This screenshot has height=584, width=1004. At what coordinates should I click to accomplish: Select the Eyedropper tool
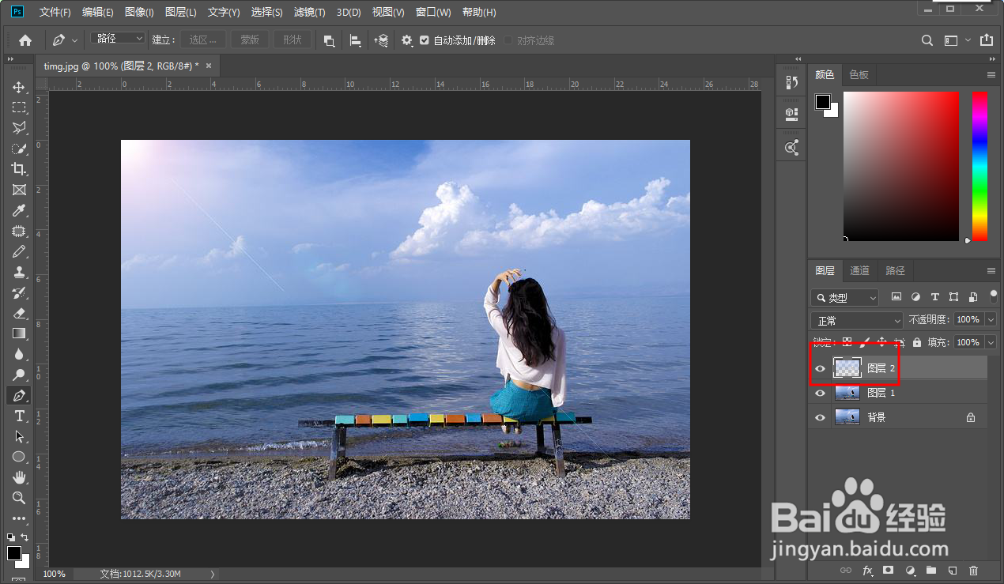click(x=19, y=210)
